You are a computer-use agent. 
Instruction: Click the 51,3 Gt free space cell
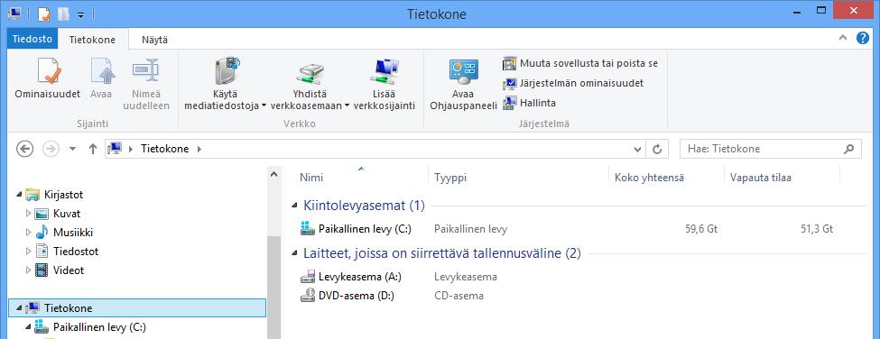tap(817, 229)
